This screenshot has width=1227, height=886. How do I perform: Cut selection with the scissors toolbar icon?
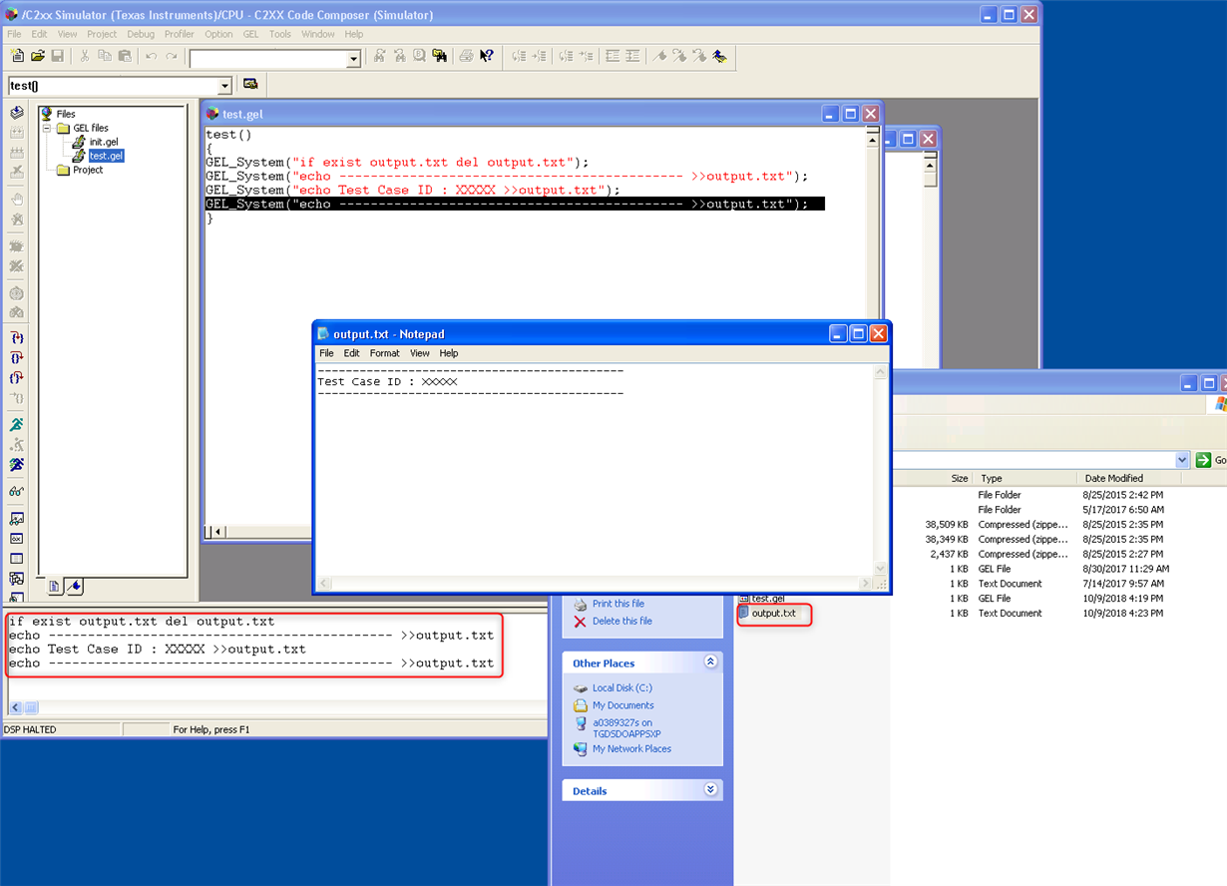point(85,56)
